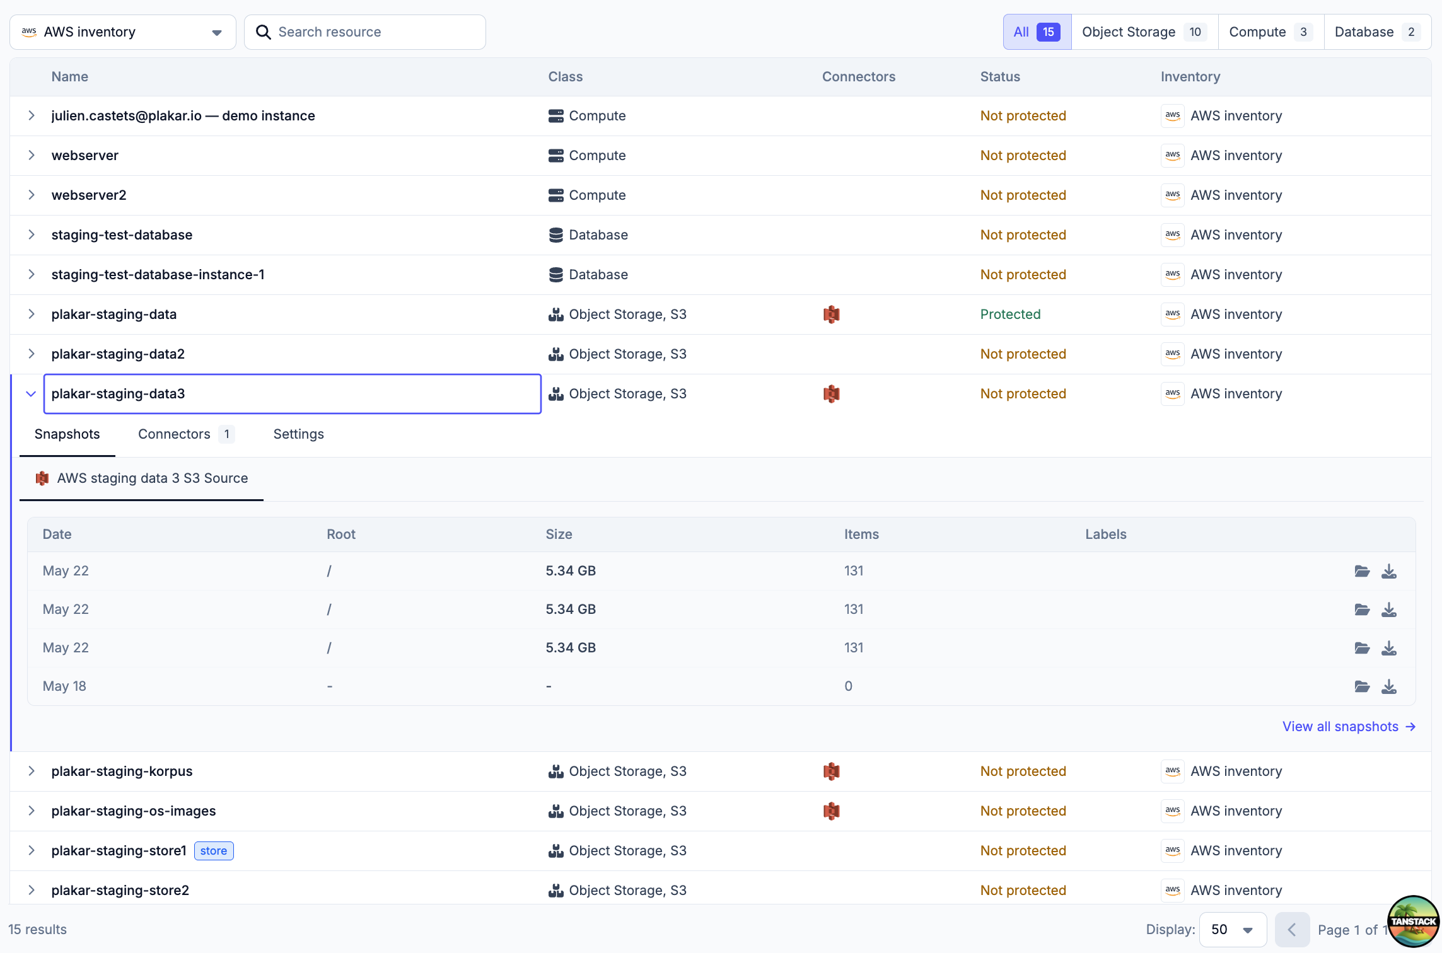1442x953 pixels.
Task: Expand the webserver row
Action: 31,156
